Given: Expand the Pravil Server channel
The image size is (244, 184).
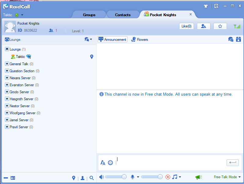Looking at the screenshot, I should click(x=7, y=127).
